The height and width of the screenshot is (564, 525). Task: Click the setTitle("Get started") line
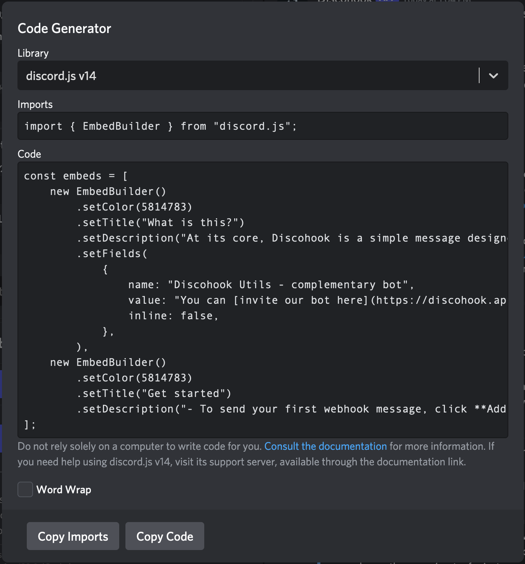[x=154, y=393]
